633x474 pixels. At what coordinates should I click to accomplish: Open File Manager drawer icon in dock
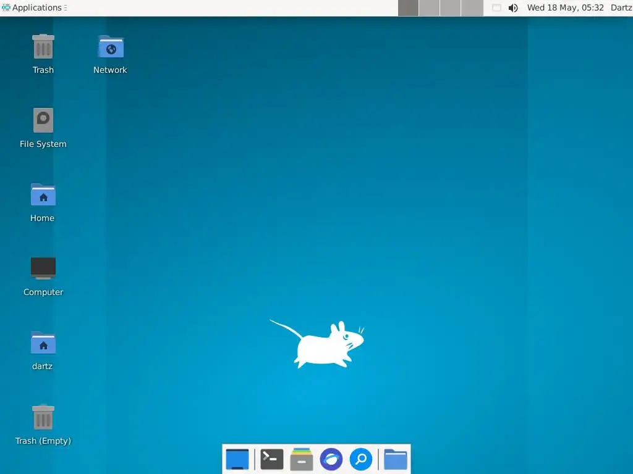coord(302,459)
